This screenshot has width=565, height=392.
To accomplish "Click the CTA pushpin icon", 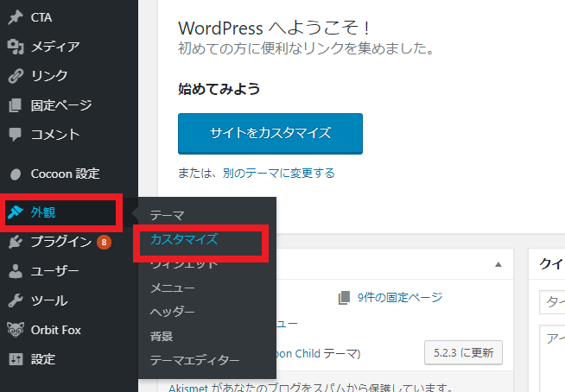I will point(15,18).
